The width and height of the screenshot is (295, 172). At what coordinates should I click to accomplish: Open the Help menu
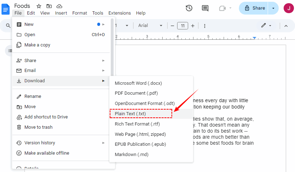(141, 13)
